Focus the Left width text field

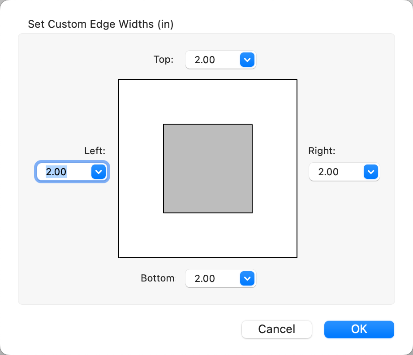(x=63, y=172)
